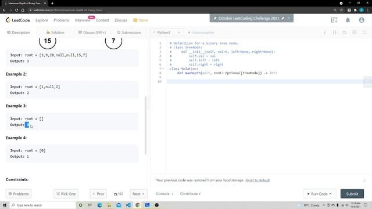The height and width of the screenshot is (209, 372).
Task: Open the Store link
Action: click(x=141, y=20)
